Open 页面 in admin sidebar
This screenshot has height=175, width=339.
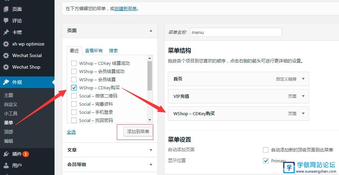17,9
